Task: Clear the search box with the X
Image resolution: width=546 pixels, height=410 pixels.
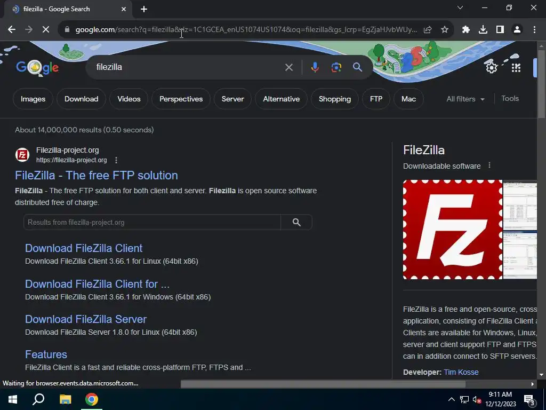Action: (288, 67)
